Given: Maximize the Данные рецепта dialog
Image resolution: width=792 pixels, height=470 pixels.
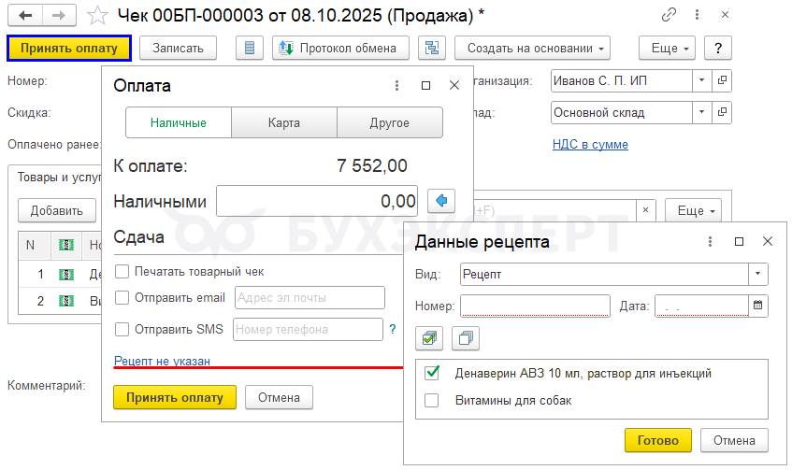Looking at the screenshot, I should pyautogui.click(x=739, y=242).
